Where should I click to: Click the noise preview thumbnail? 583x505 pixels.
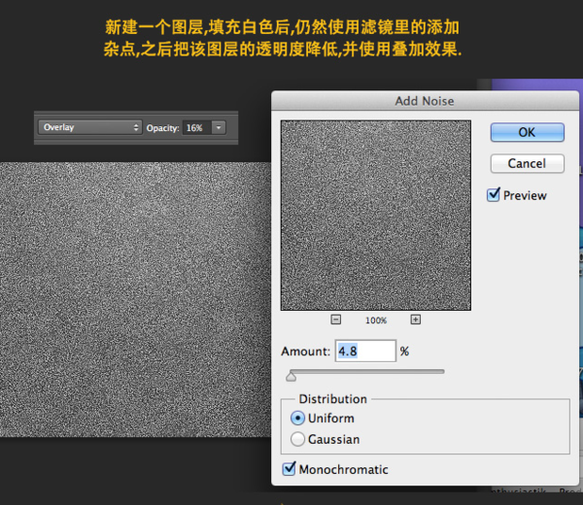[375, 216]
